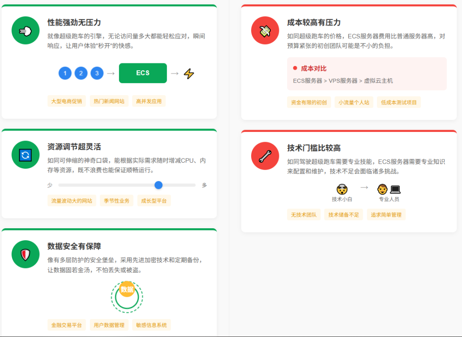Click the heading 数据安全有保障
462x337 pixels.
click(74, 246)
